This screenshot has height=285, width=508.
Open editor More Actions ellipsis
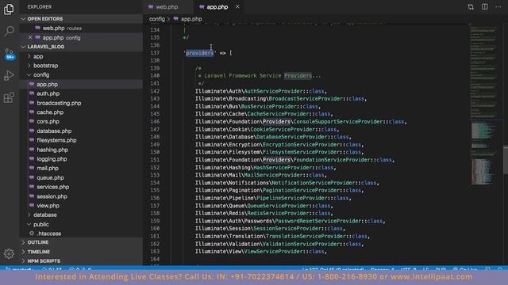click(498, 7)
